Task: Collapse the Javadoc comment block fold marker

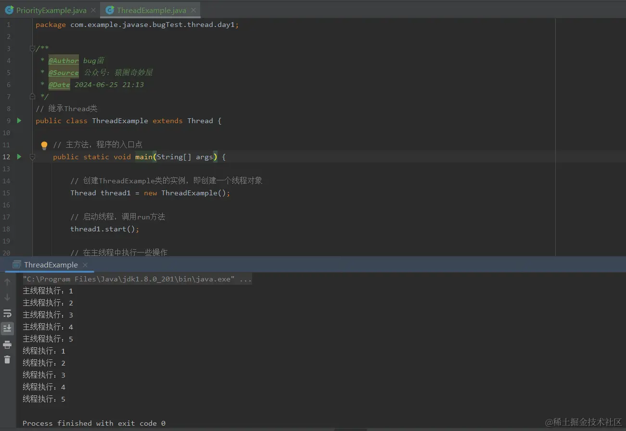Action: coord(32,49)
